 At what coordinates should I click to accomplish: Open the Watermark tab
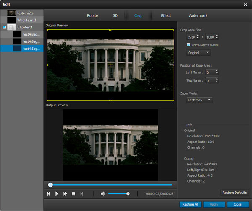pos(198,16)
